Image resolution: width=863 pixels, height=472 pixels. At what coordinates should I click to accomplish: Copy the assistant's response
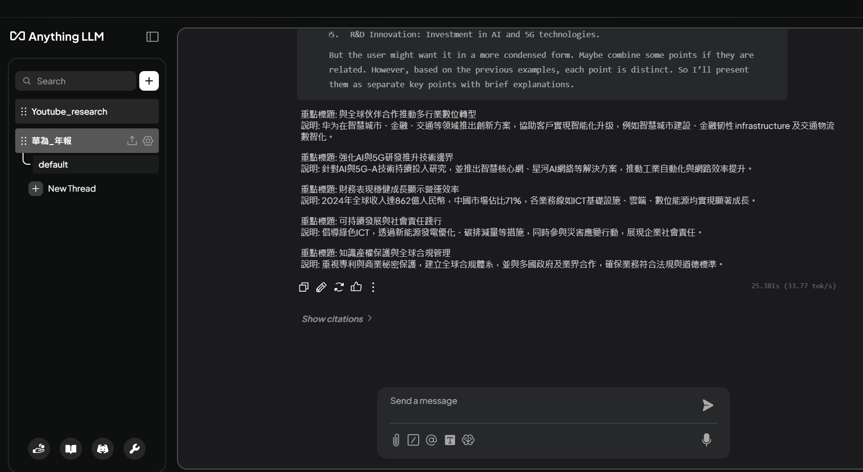point(304,287)
